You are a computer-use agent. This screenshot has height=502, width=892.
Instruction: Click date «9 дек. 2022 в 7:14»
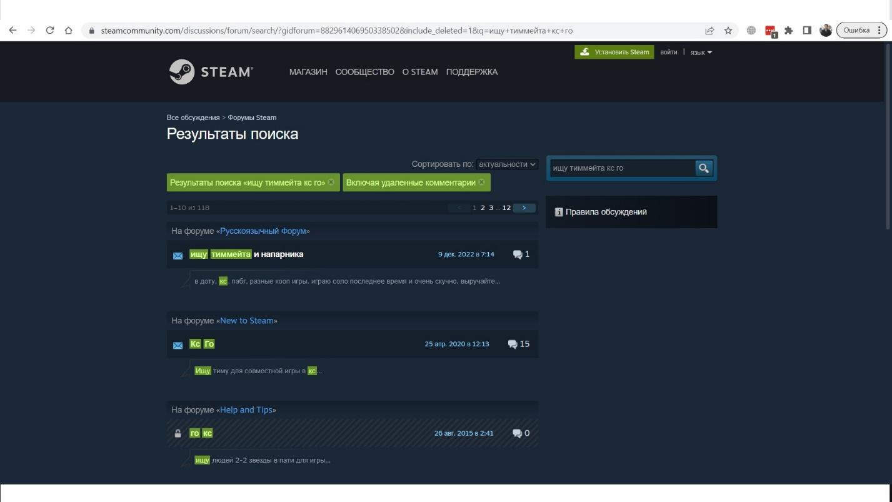[x=466, y=254]
